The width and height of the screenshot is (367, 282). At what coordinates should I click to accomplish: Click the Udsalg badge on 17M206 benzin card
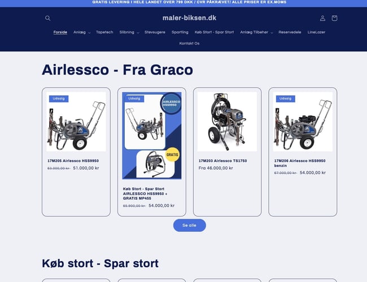285,99
